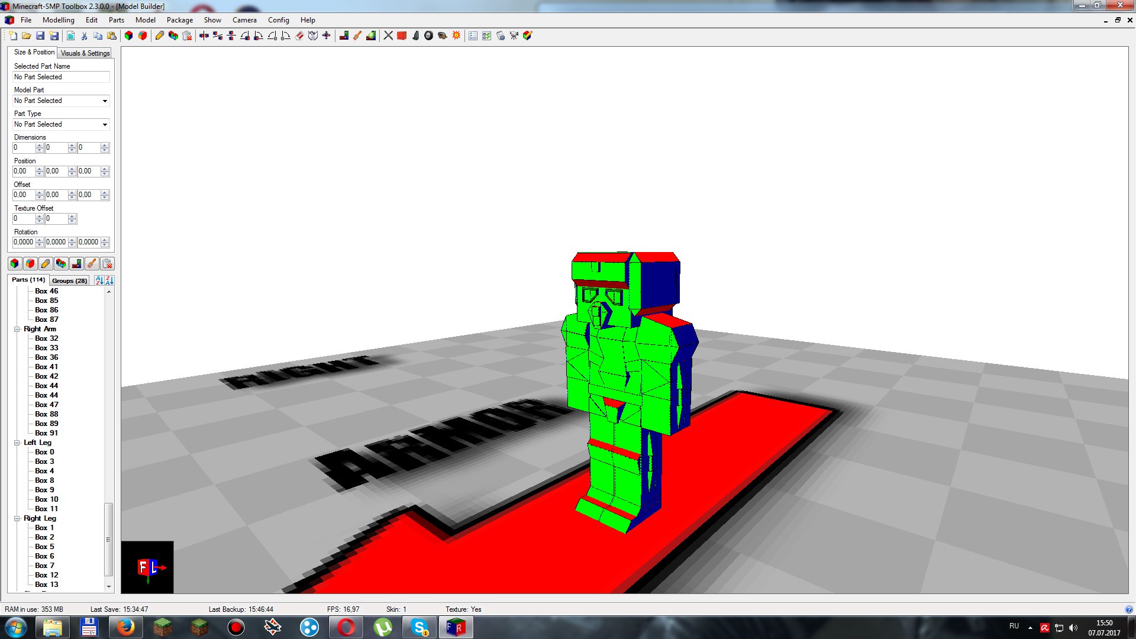This screenshot has width=1136, height=639.
Task: Click the New model icon in toolbar
Action: point(13,36)
